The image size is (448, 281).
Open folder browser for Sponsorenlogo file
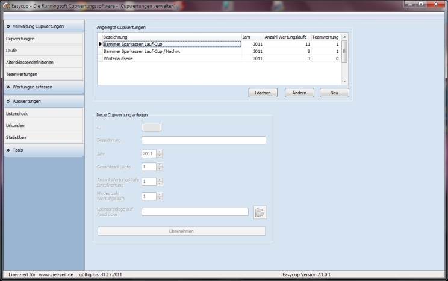pyautogui.click(x=260, y=212)
